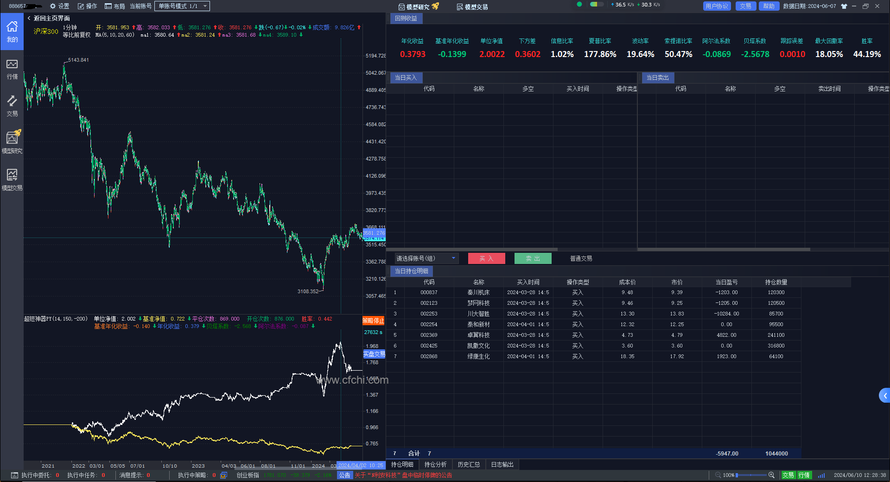Image resolution: width=890 pixels, height=482 pixels.
Task: Switch to the 模型交易 top tab
Action: [472, 6]
